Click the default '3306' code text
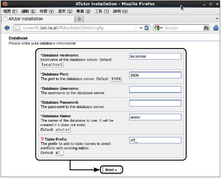 coord(116,79)
